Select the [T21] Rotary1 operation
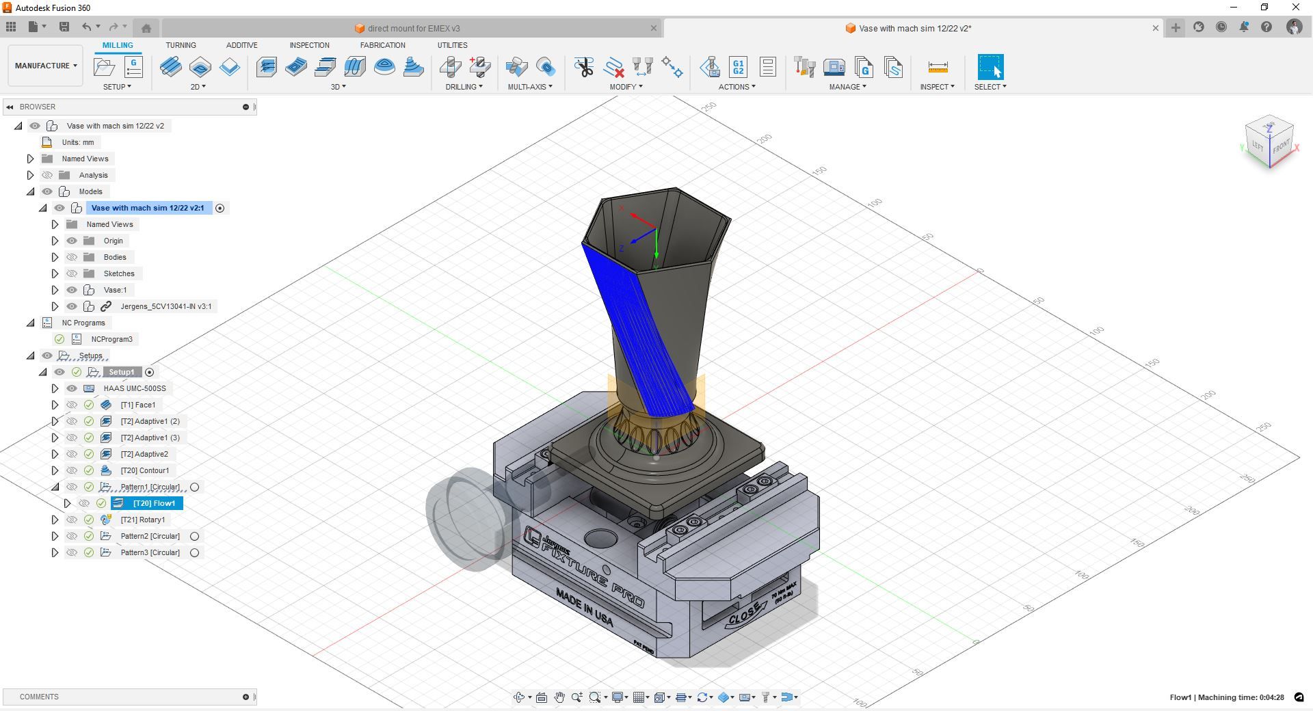1313x711 pixels. click(x=142, y=520)
